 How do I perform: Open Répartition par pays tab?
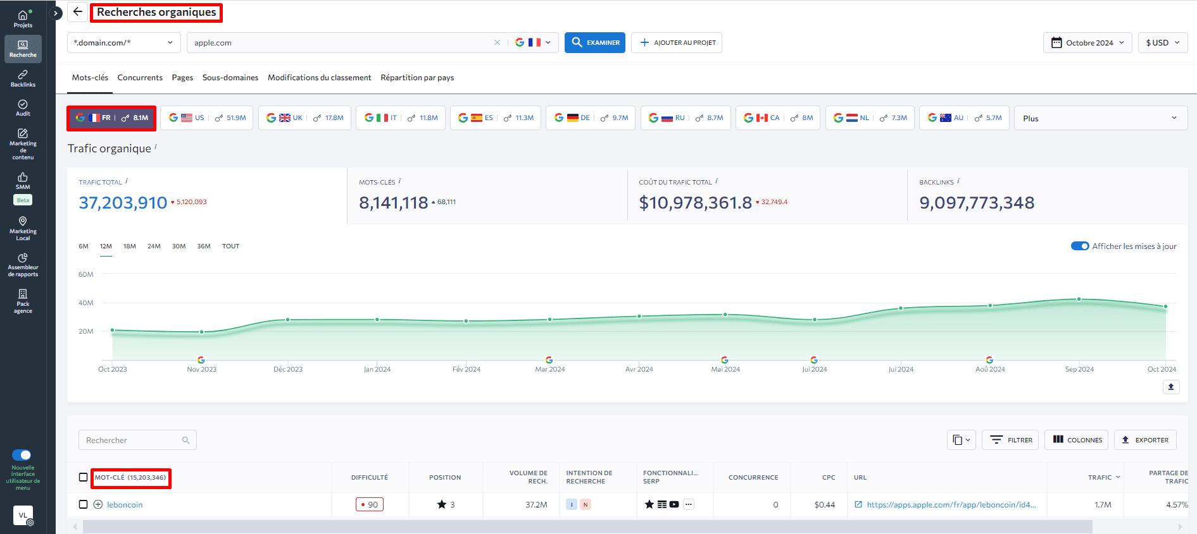pos(417,78)
